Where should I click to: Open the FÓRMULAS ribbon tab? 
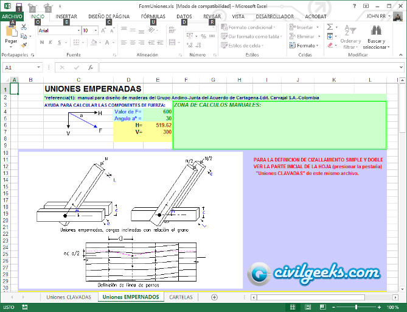(153, 17)
